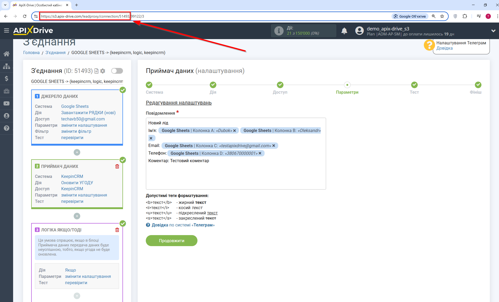This screenshot has width=499, height=302.
Task: Open the hamburger menu in header
Action: pyautogui.click(x=7, y=30)
